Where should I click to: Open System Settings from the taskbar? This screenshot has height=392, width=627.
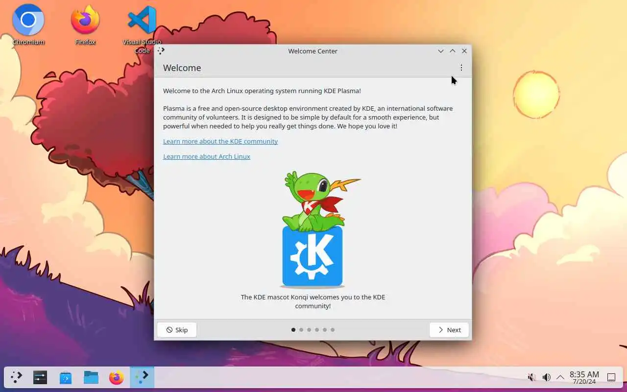(40, 377)
